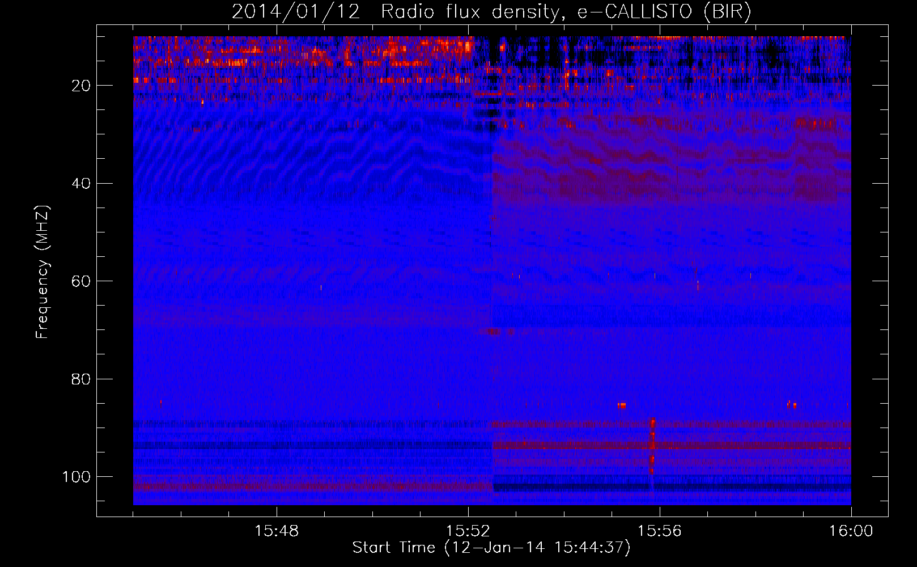Click the bright vertical burst near 15:56 at 90 MHz
Image resolution: width=917 pixels, height=567 pixels.
coord(652,446)
